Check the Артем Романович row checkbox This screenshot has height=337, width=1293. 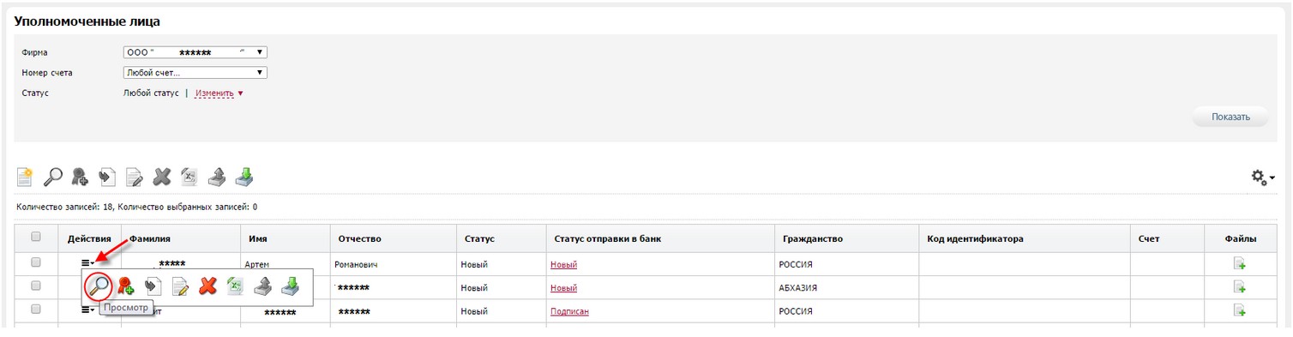[36, 262]
